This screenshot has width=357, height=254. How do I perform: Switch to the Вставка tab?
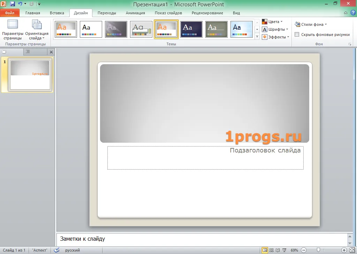pos(57,13)
